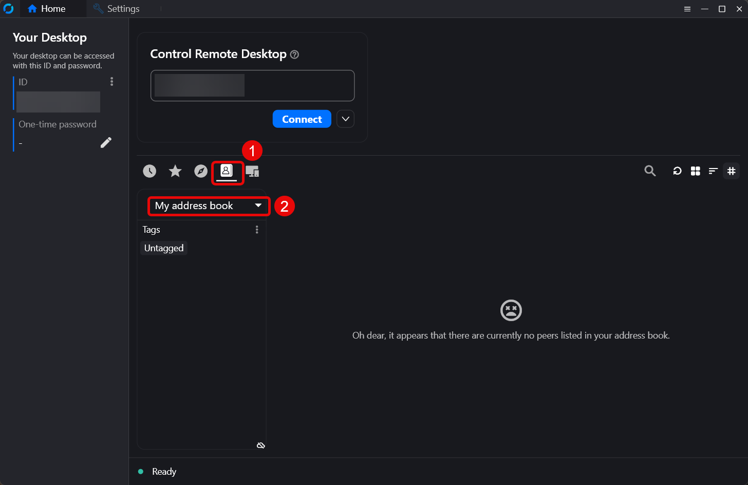Open the Discovered compass icon tab
Screen dimensions: 748x485
[x=201, y=171]
